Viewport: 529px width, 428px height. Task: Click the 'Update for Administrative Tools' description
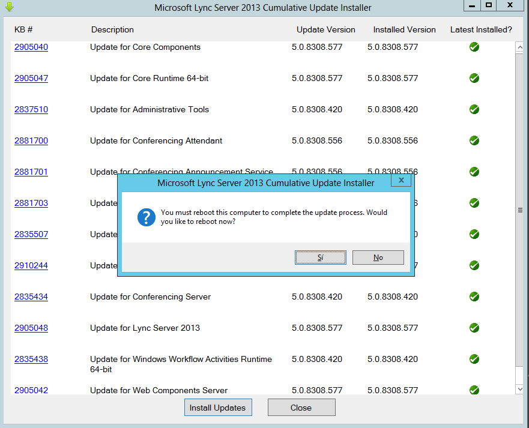[150, 109]
